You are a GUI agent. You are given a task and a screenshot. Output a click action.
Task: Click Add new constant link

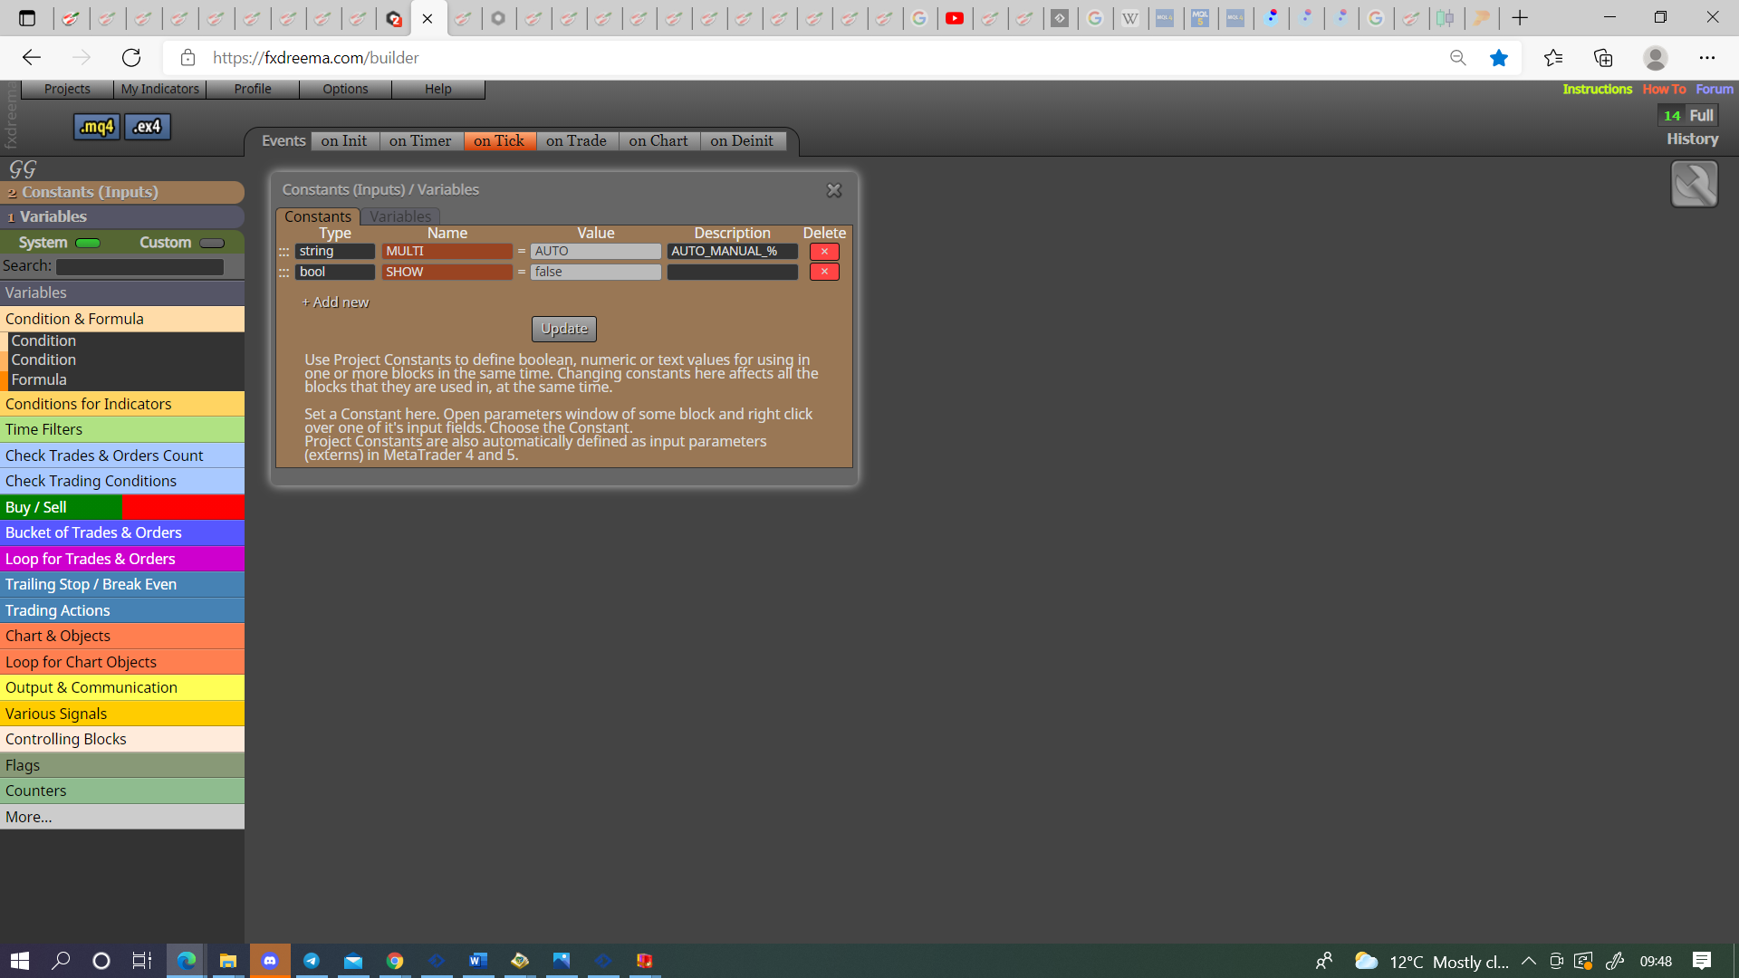point(335,302)
